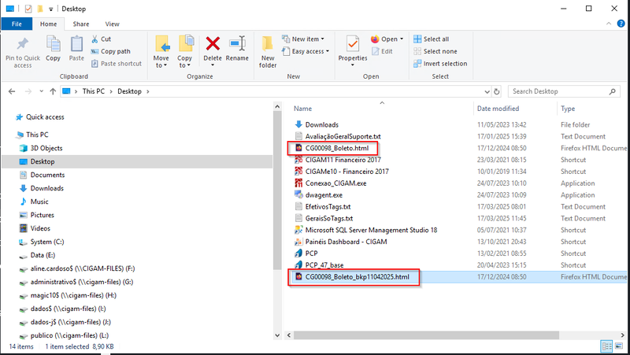Viewport: 630px width, 355px height.
Task: Sort by the Name column header
Action: tap(302, 109)
